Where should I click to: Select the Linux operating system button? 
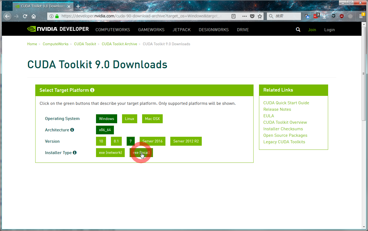click(x=130, y=119)
